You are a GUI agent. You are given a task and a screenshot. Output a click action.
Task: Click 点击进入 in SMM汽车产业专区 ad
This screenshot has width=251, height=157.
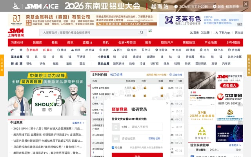(x=229, y=86)
